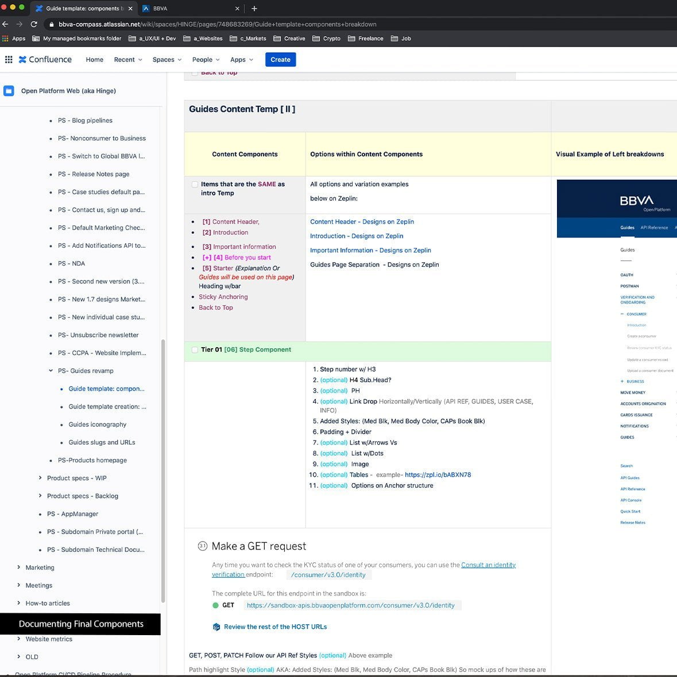Open the Spaces dropdown menu
Screen dimensions: 677x677
pos(167,60)
